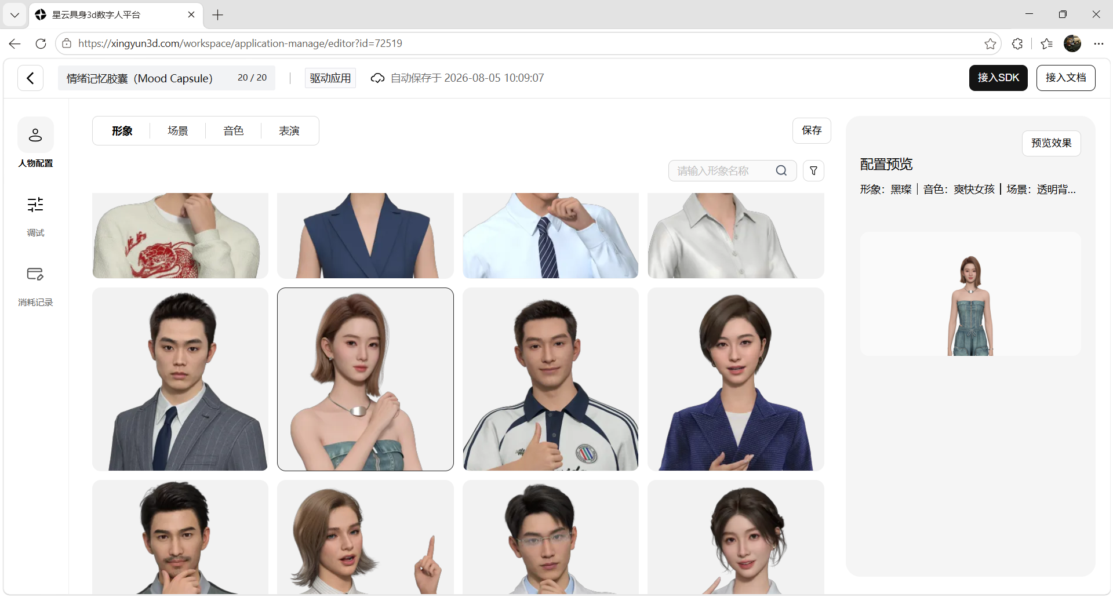Click the 形象: 黑瑶 summary text
This screenshot has height=597, width=1113.
[x=886, y=190]
